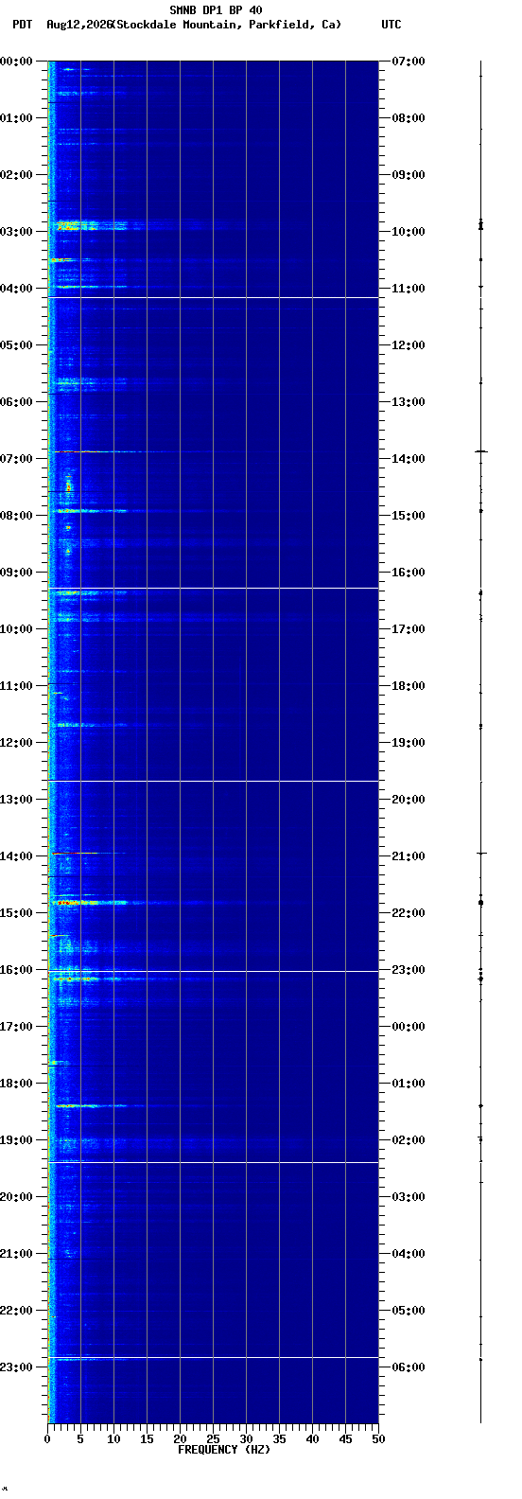Click the "30" frequency tick label
The image size is (522, 1499).
pos(246,1439)
